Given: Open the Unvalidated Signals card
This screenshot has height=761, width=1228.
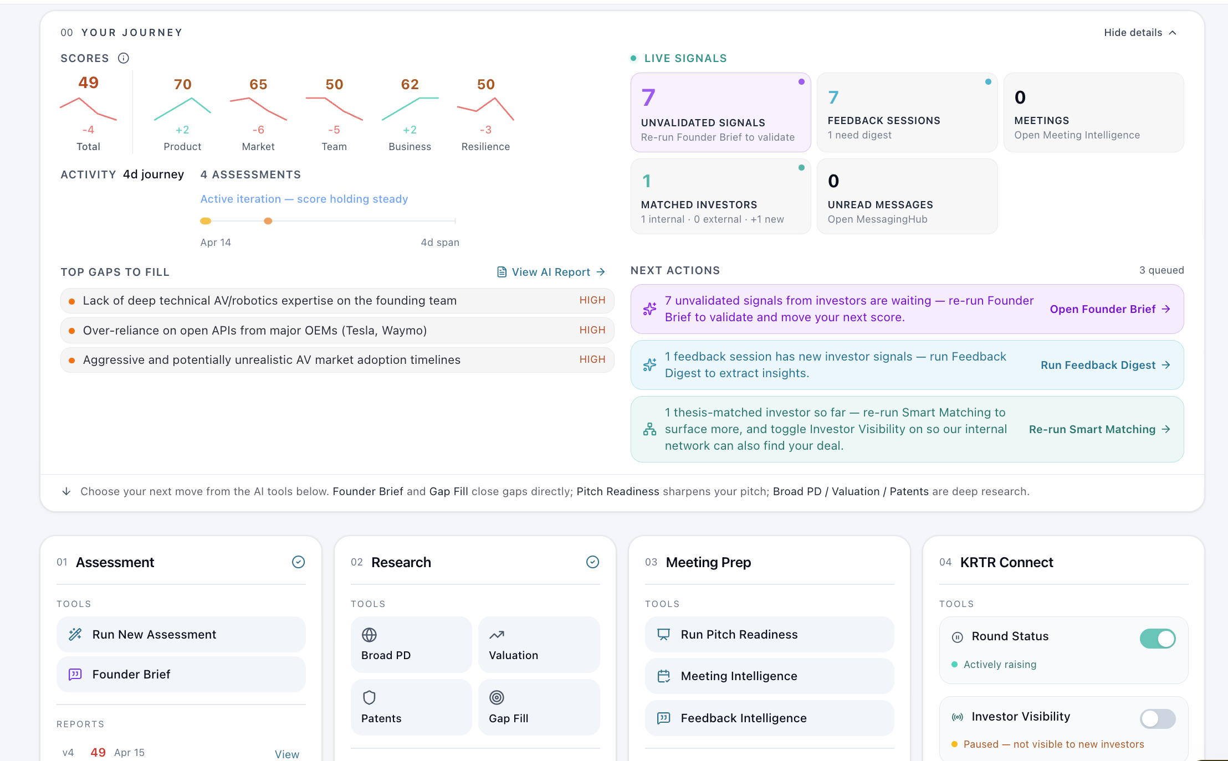Looking at the screenshot, I should click(720, 112).
